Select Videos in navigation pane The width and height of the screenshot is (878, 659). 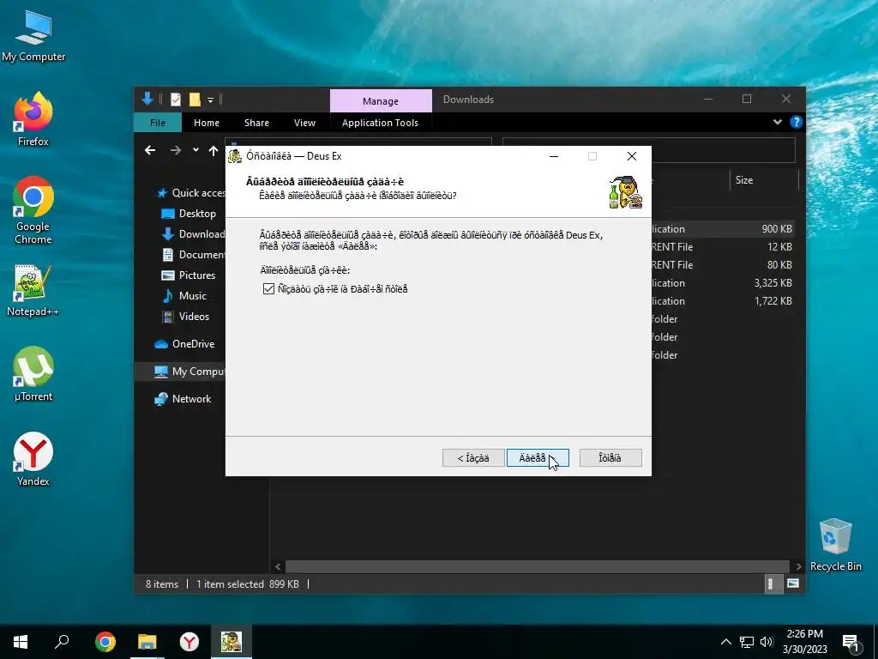185,317
